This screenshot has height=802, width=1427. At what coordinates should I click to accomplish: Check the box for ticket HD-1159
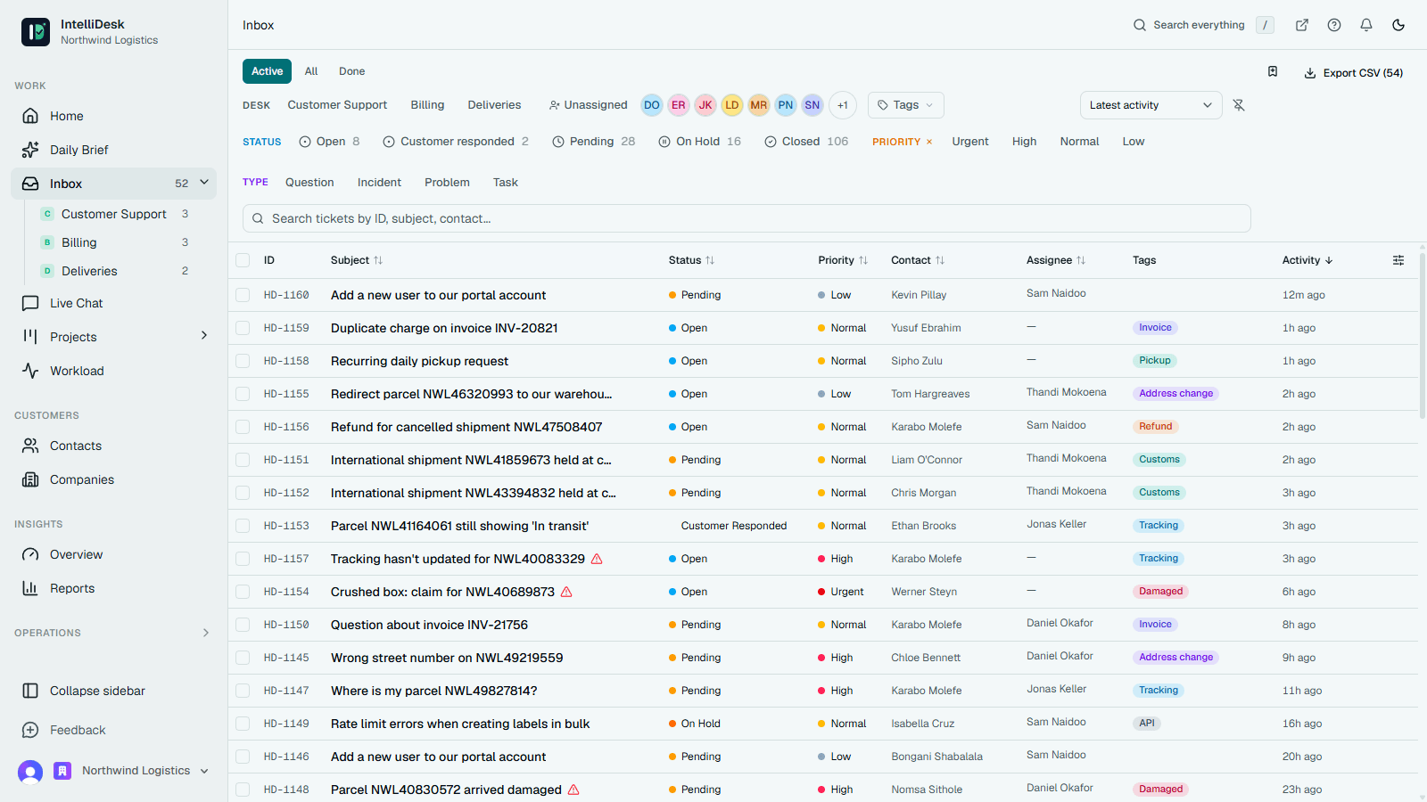243,328
